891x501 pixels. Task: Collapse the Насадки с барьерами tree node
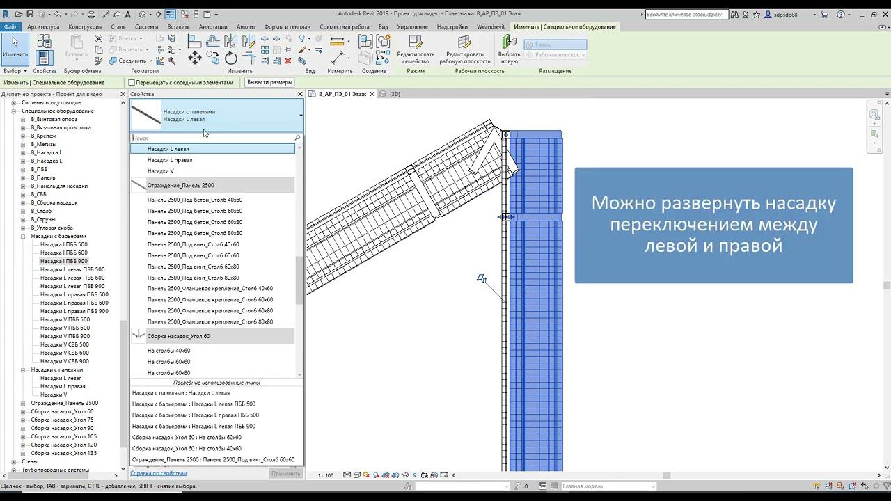click(23, 237)
